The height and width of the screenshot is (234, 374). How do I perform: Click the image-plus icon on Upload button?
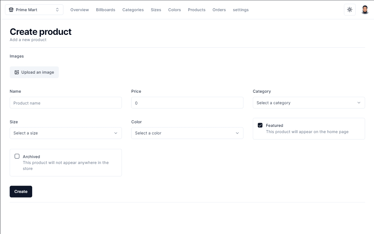pos(17,72)
